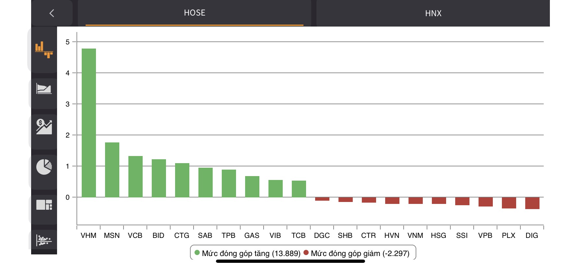This screenshot has width=581, height=268.
Task: Open the scatter plot view icon
Action: [x=44, y=240]
